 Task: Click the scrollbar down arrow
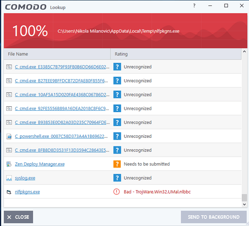coord(244,204)
